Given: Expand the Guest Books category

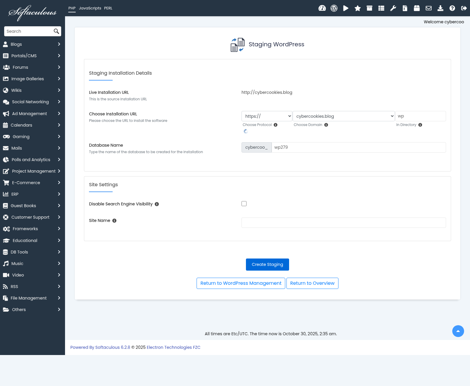Looking at the screenshot, I should [33, 206].
